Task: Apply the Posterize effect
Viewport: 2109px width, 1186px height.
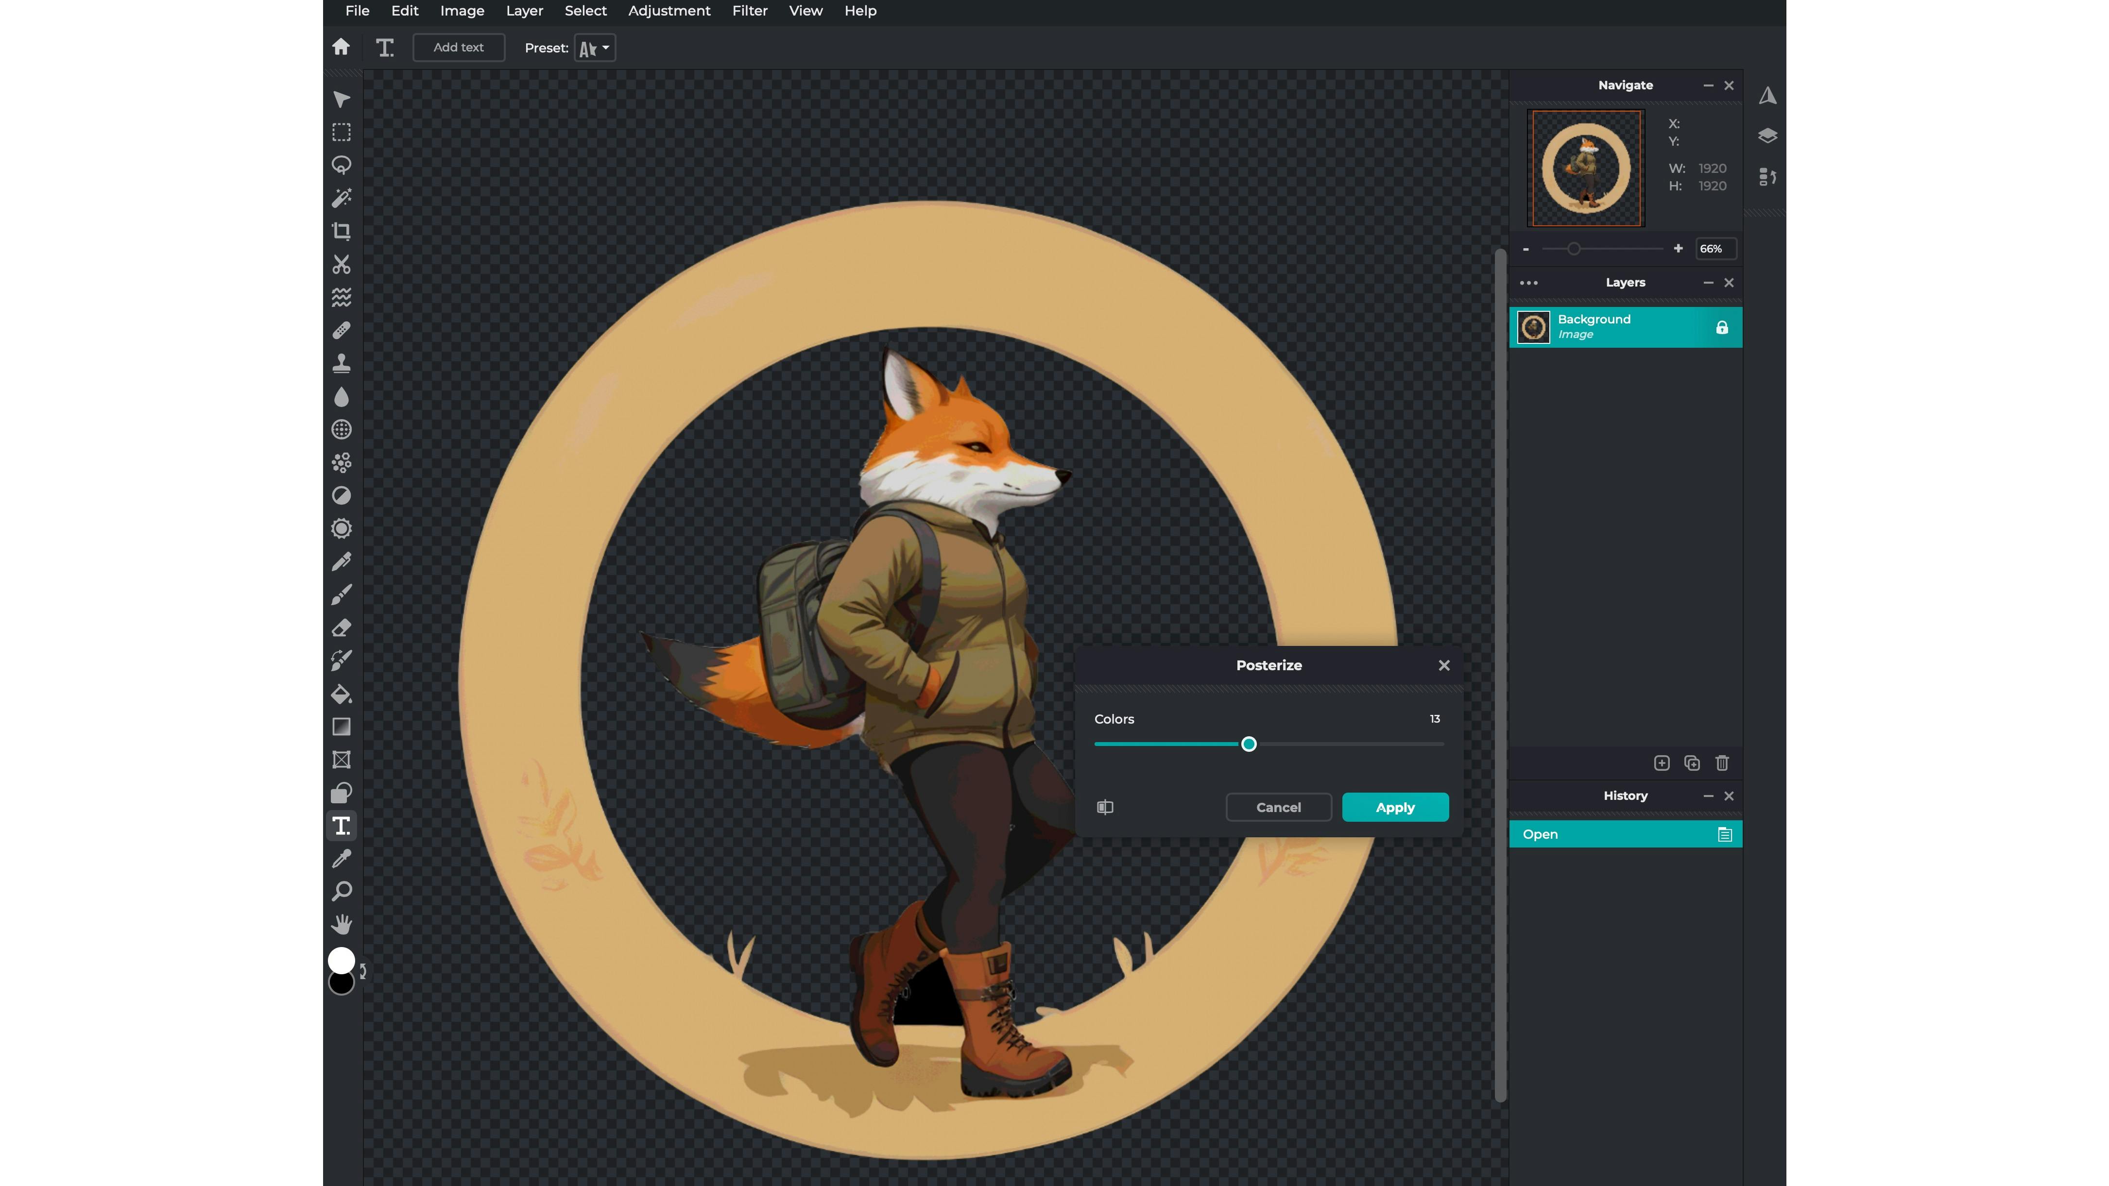Action: [x=1394, y=807]
